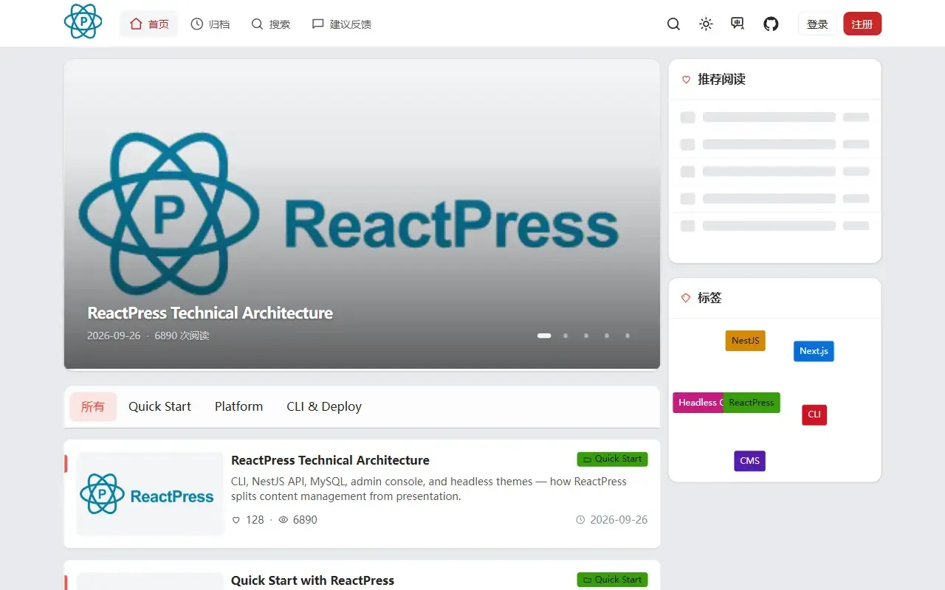Screen dimensions: 945x590
Task: Click the heart icon beside 推荐阅读
Action: [686, 80]
